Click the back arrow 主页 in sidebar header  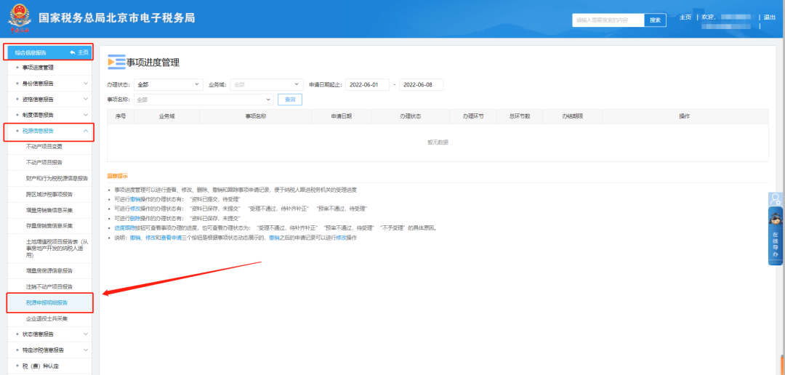(x=78, y=52)
